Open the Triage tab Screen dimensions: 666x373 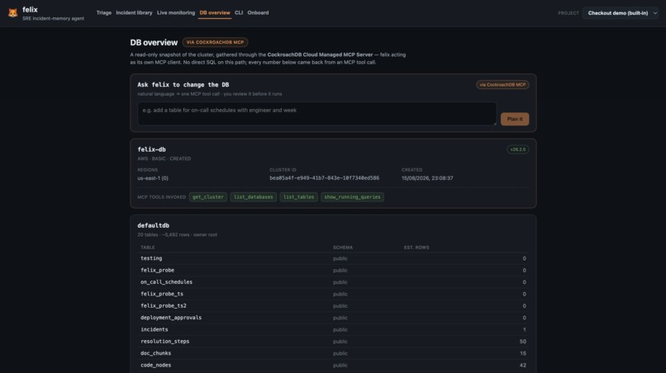point(103,12)
